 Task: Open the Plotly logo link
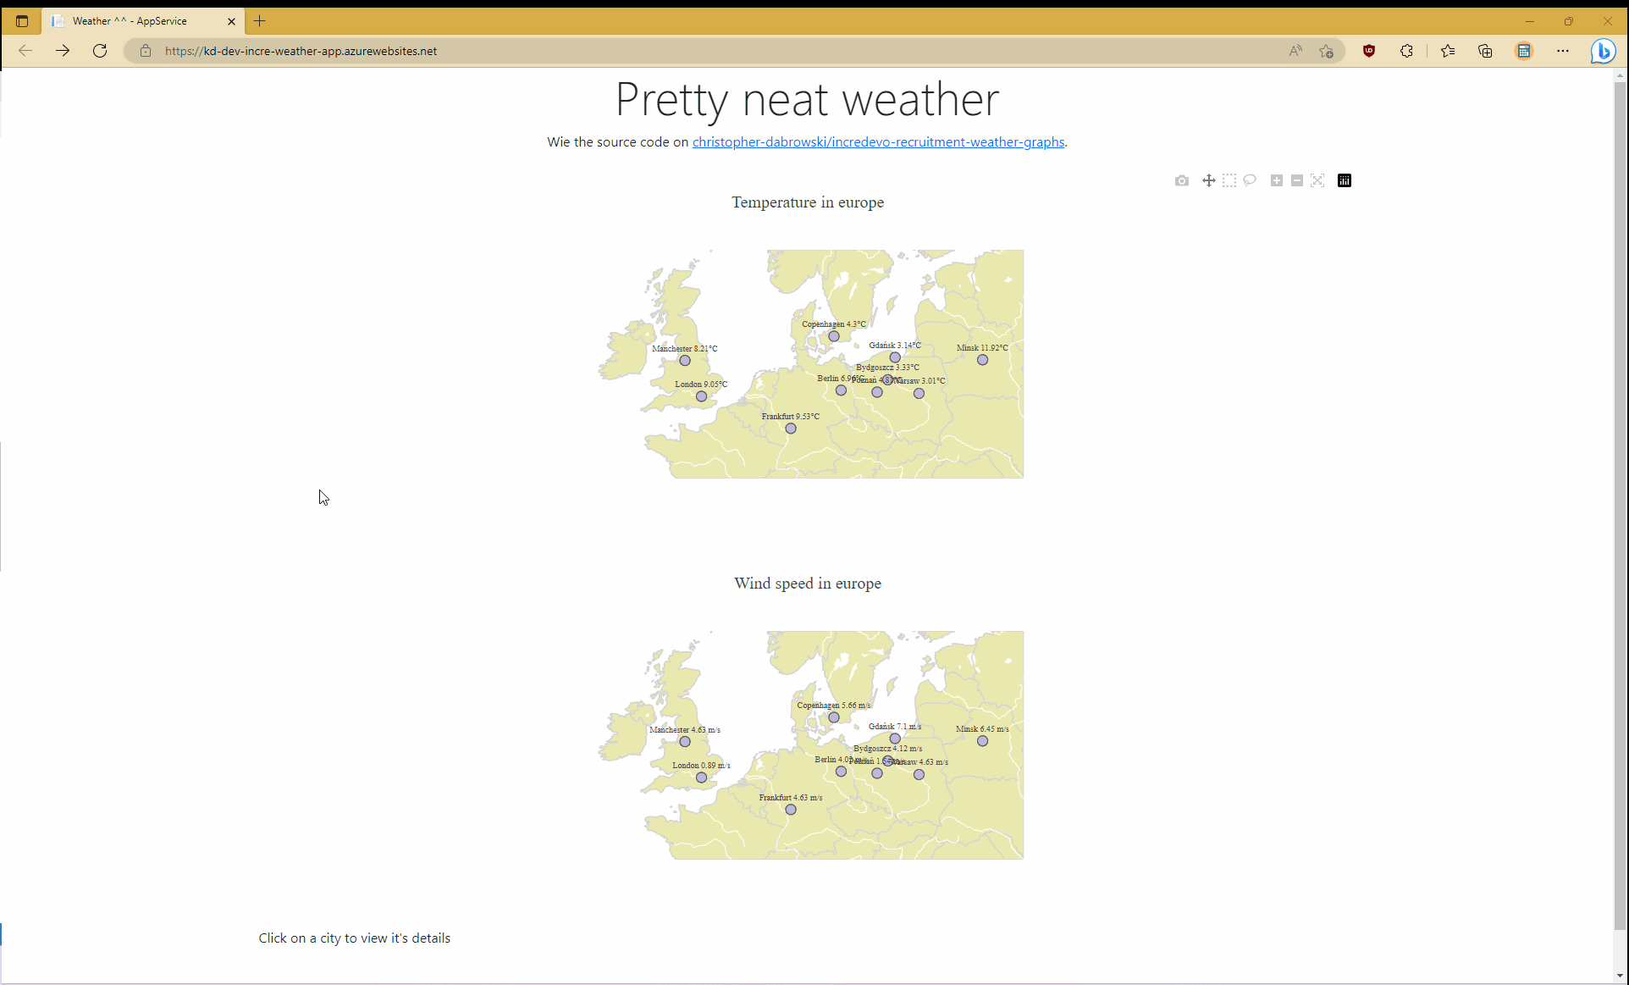1345,180
